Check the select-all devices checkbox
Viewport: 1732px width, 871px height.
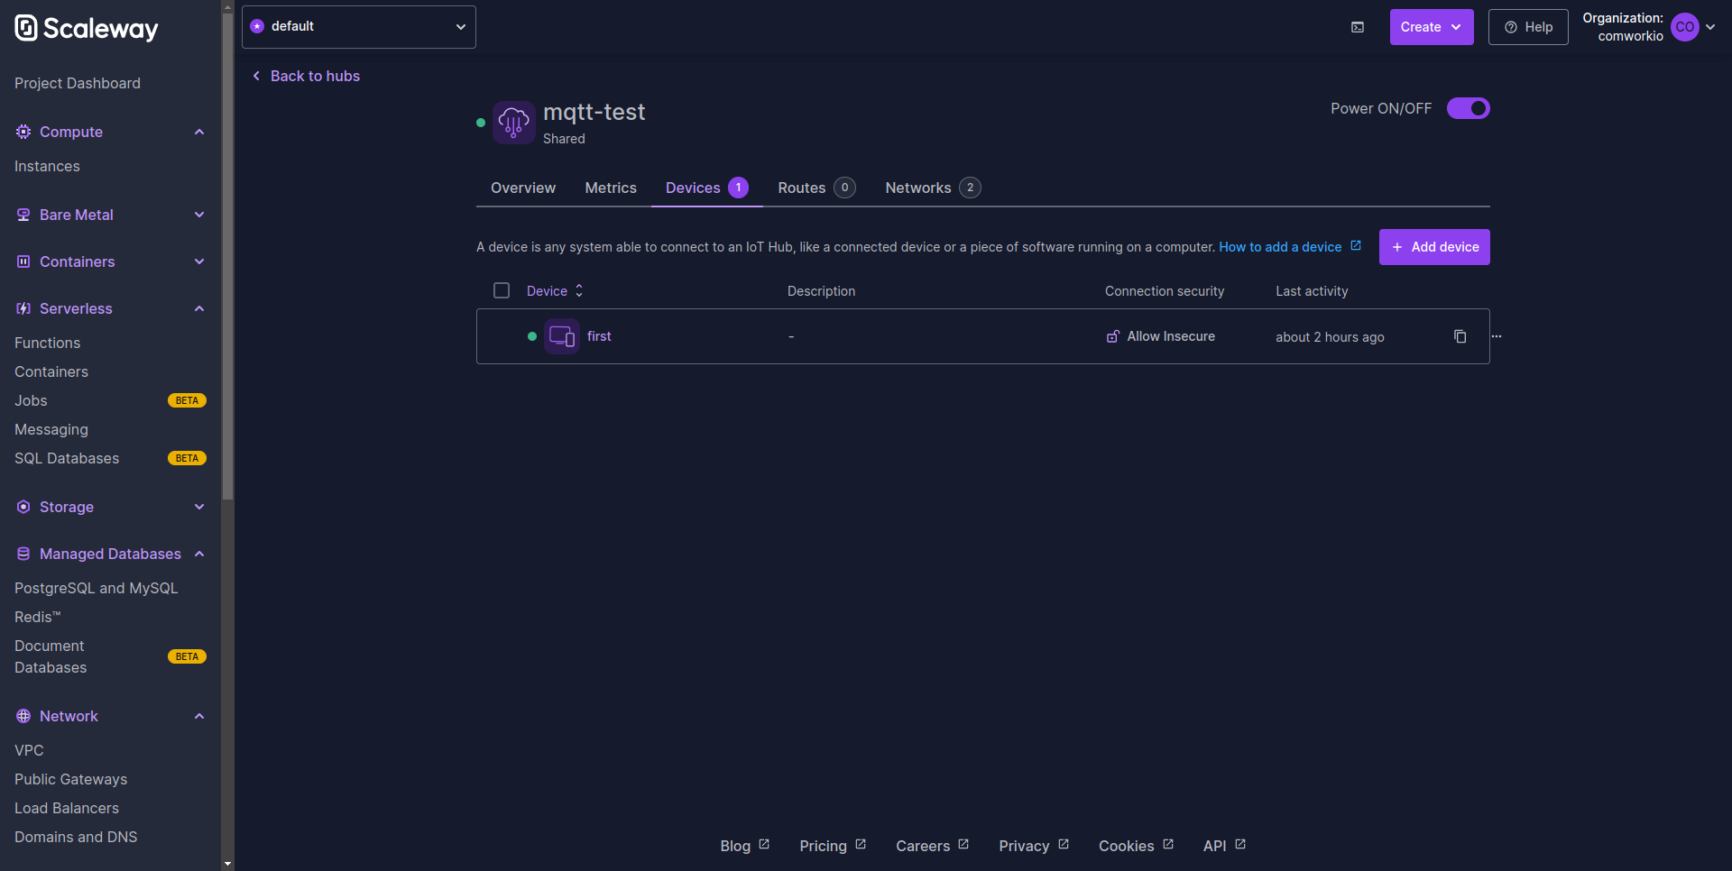pyautogui.click(x=502, y=290)
